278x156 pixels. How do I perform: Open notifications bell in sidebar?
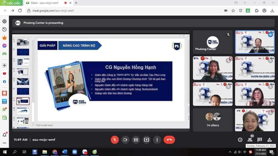point(4,135)
